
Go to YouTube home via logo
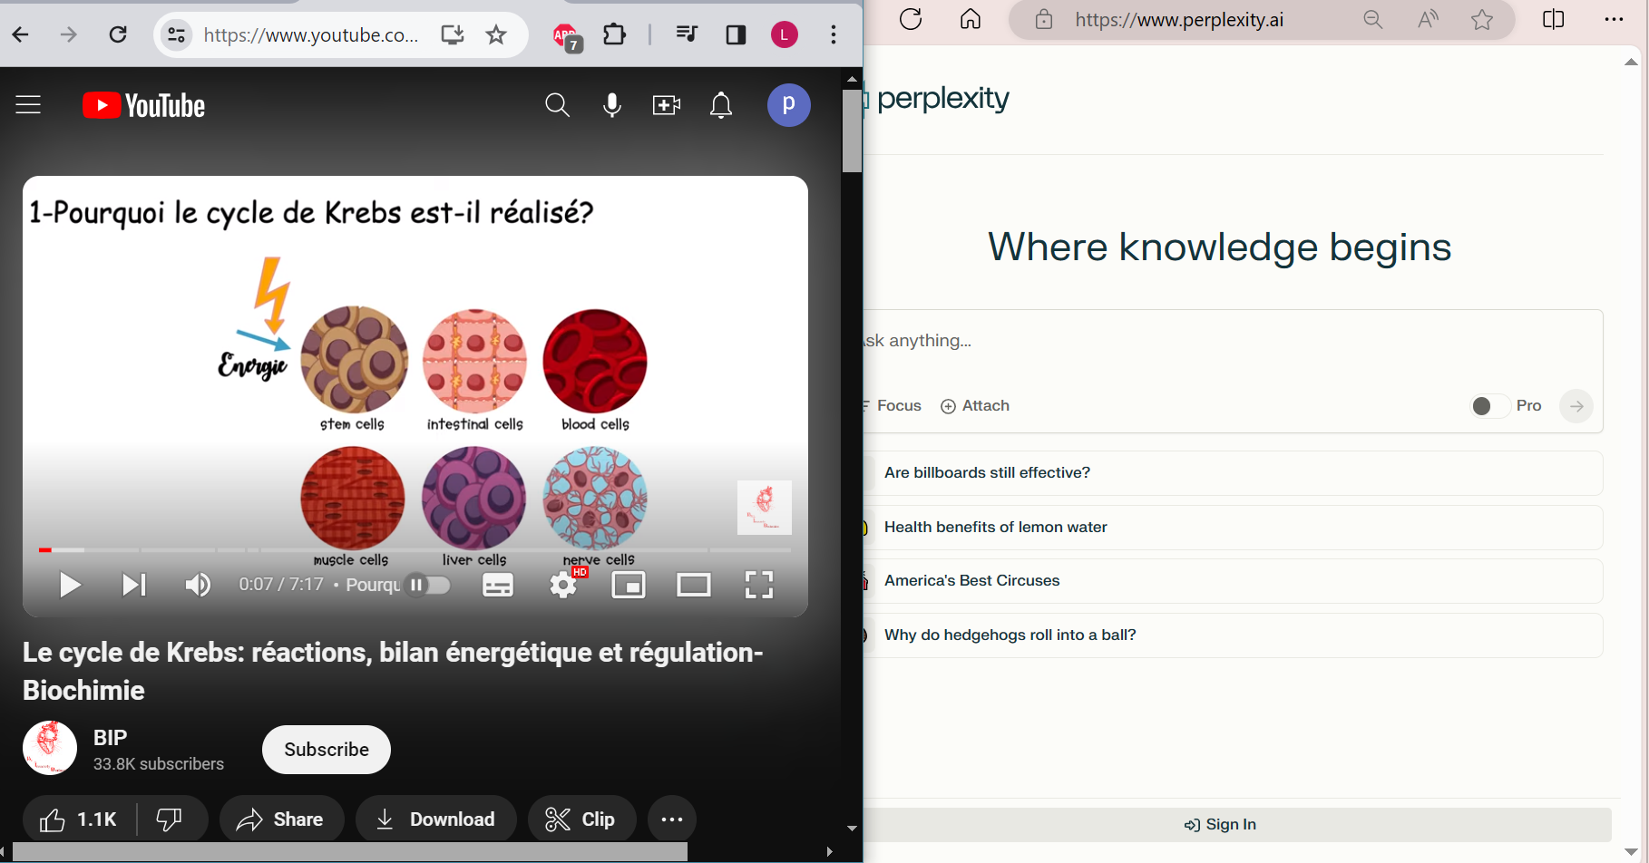[143, 105]
